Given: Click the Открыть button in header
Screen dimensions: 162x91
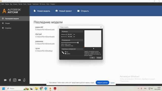Looking at the screenshot, I should [x=83, y=11].
